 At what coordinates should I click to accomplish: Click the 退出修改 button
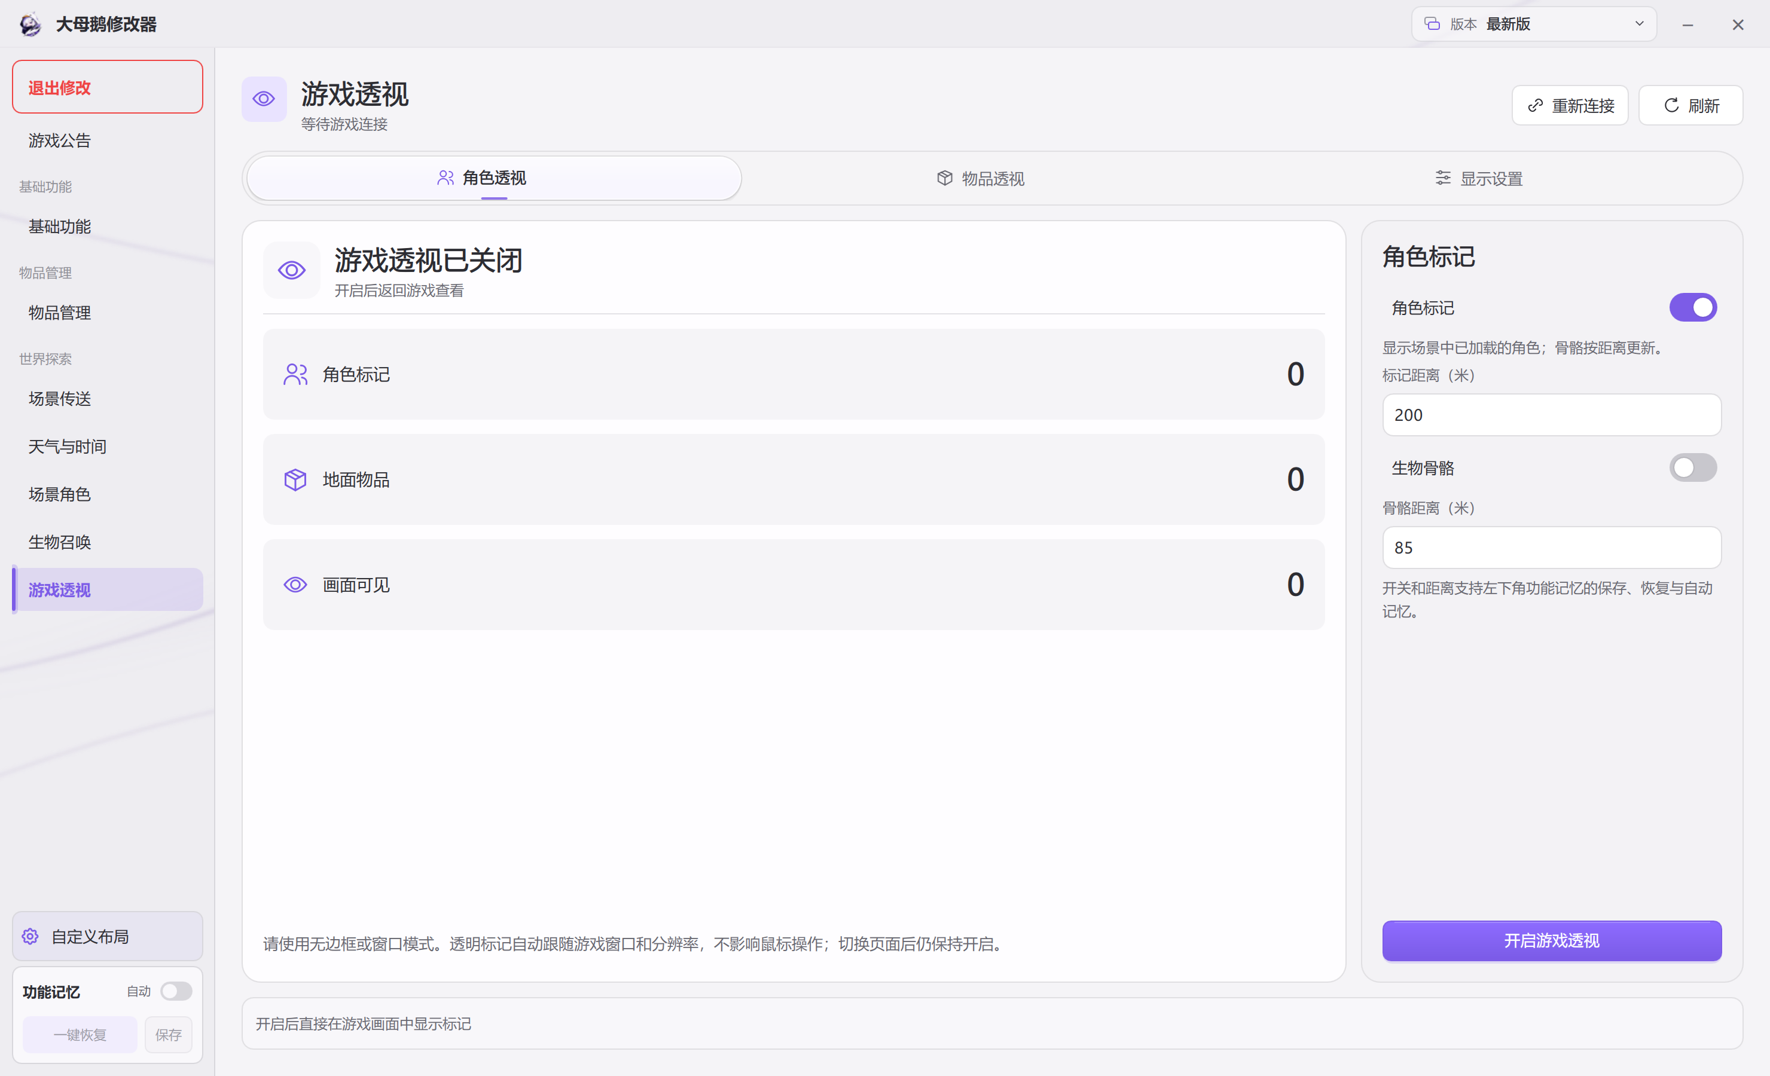point(108,87)
